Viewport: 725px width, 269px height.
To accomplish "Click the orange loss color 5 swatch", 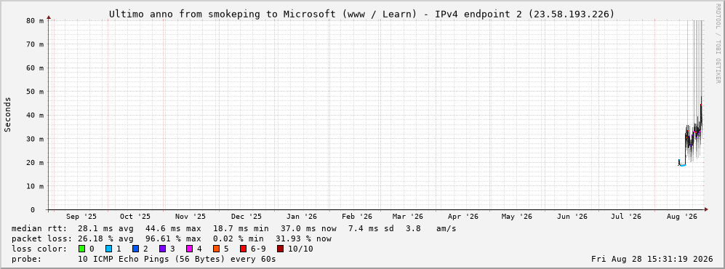I will (x=216, y=249).
